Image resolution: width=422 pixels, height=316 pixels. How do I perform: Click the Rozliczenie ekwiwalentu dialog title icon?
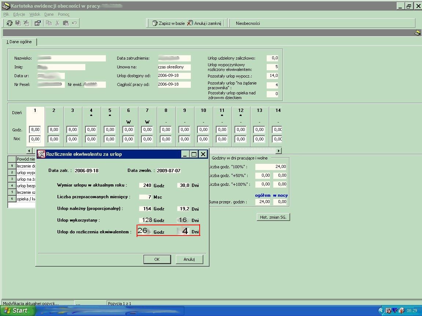41,154
